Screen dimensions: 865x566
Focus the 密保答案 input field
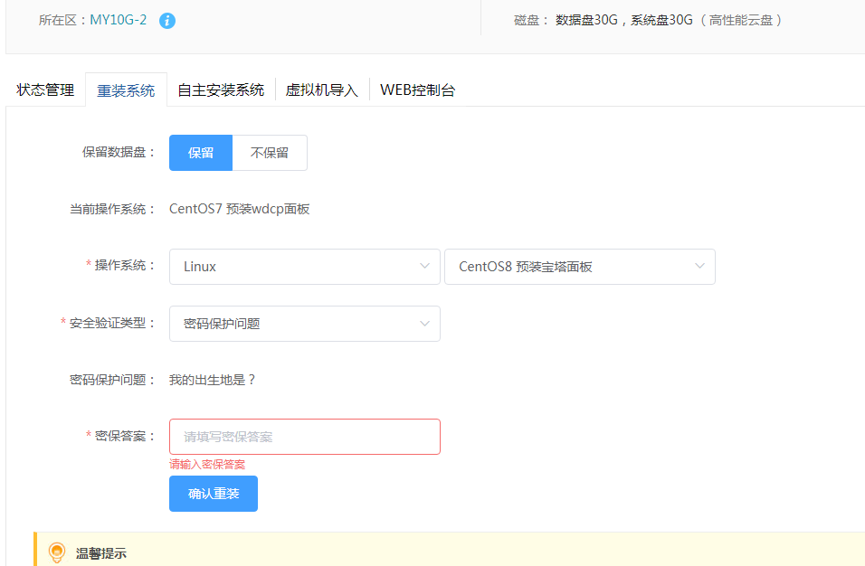[x=304, y=437]
